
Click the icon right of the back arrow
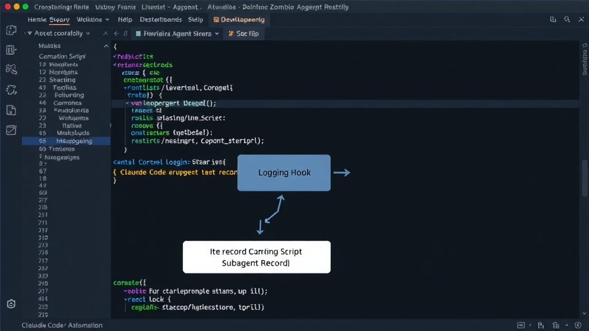coord(126,33)
